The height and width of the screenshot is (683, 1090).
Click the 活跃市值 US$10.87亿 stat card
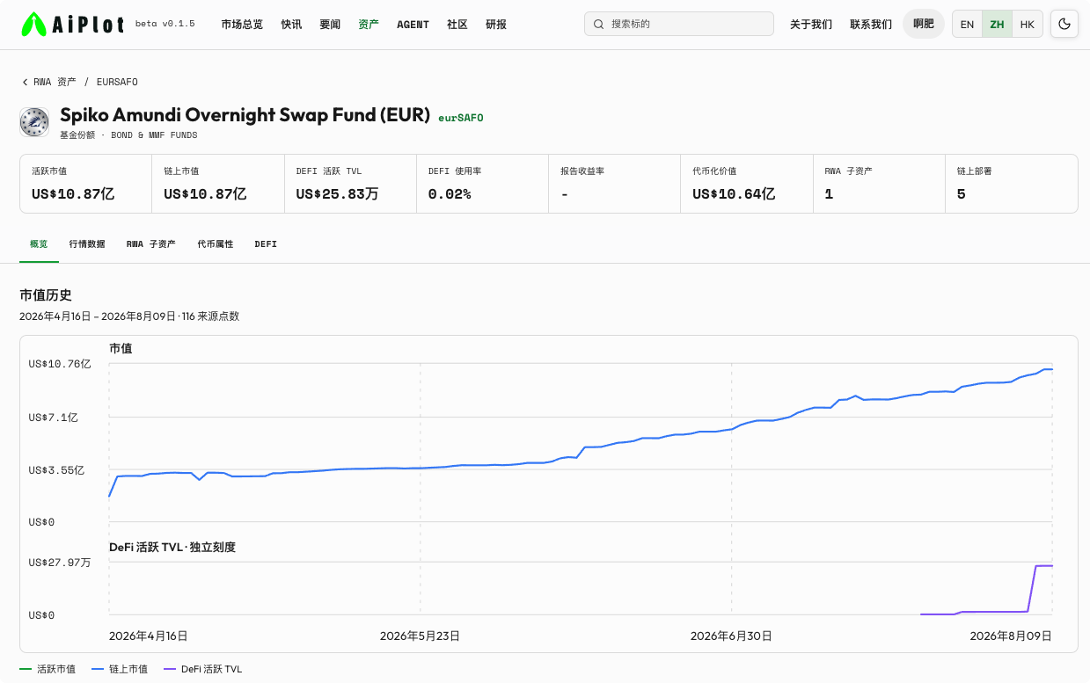[x=86, y=184]
